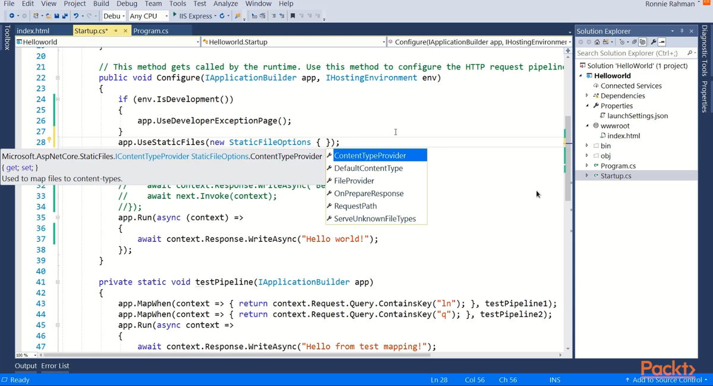Open the IIS Express launch dropdown arrow
Viewport: 713px width, 386px height.
[x=214, y=16]
